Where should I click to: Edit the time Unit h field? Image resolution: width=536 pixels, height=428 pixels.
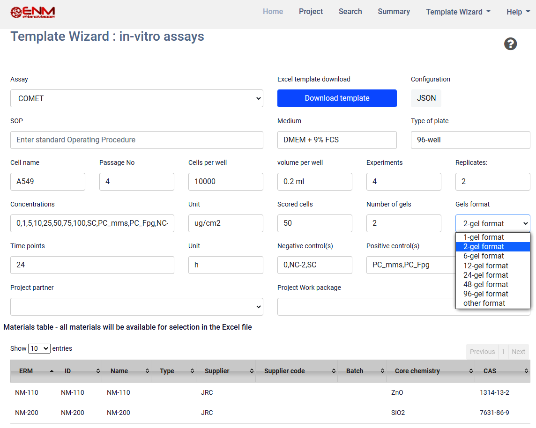coord(226,265)
